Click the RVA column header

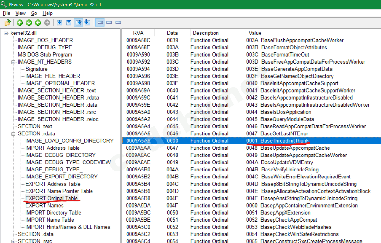(138, 33)
